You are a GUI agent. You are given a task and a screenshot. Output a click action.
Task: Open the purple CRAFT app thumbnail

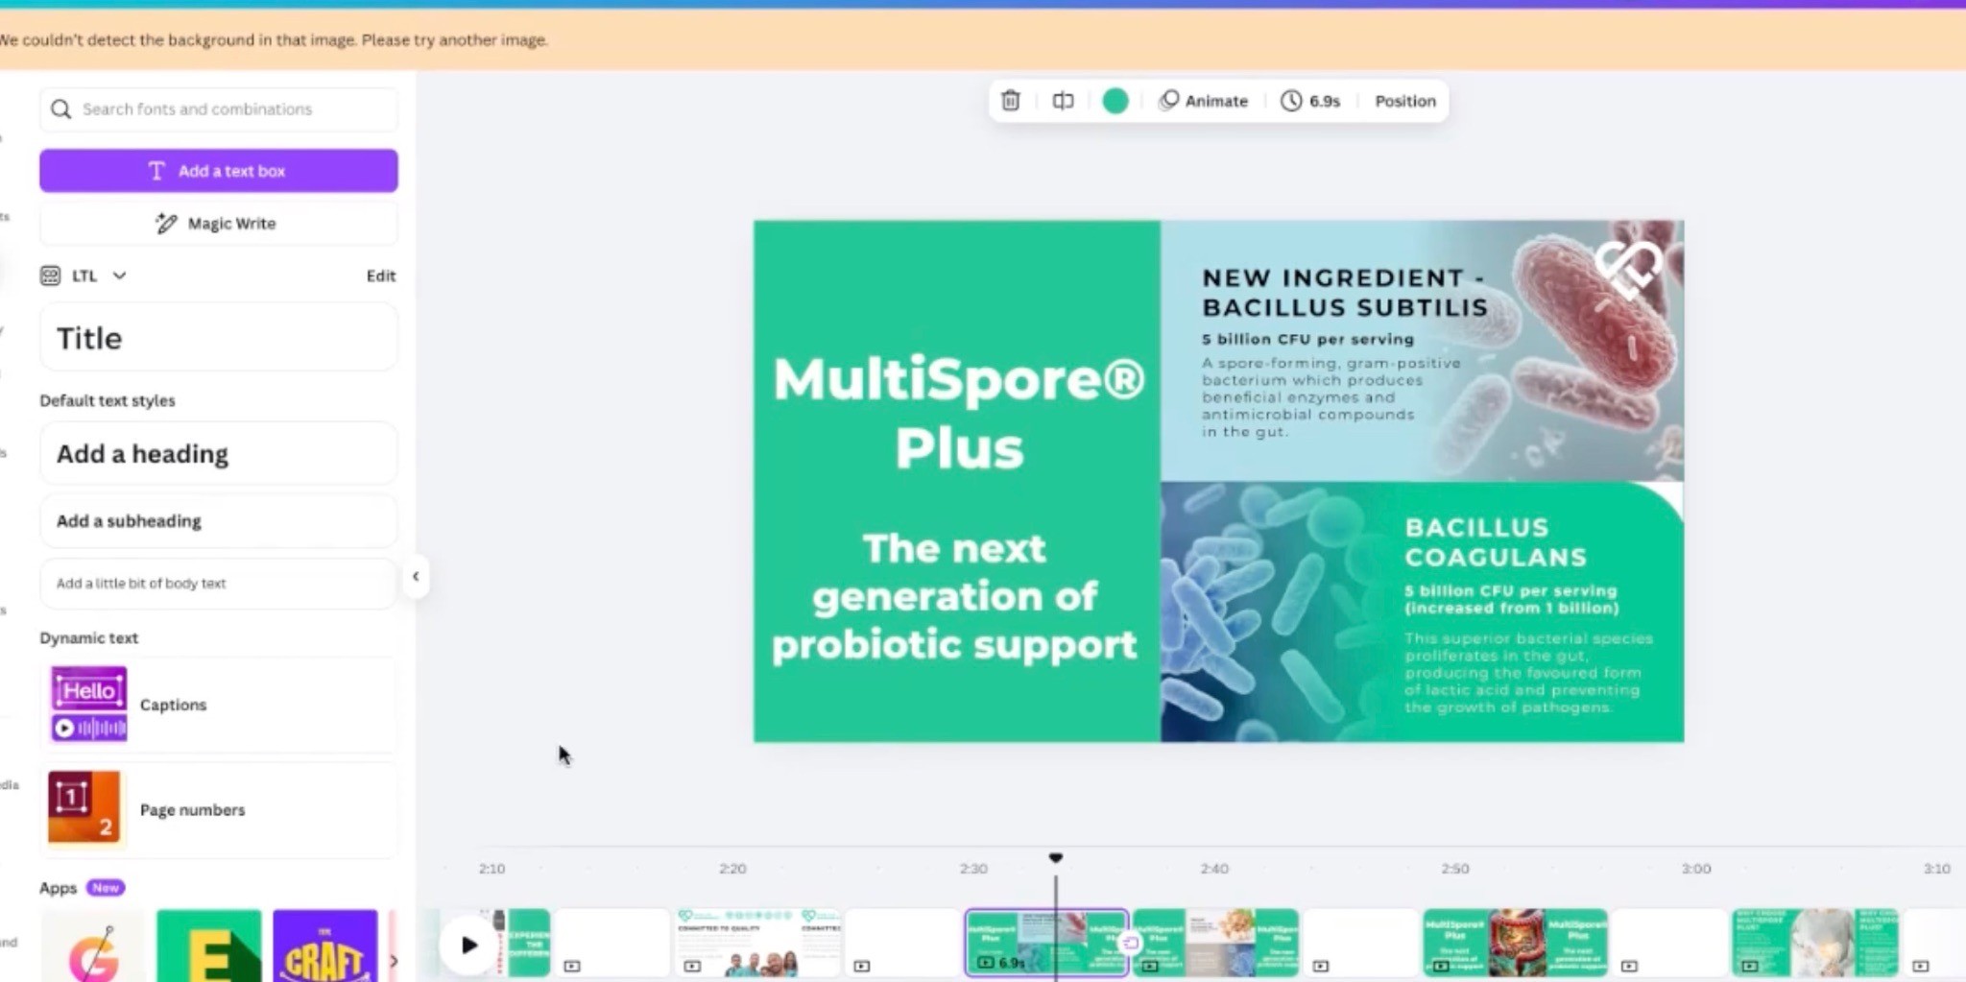click(x=325, y=946)
